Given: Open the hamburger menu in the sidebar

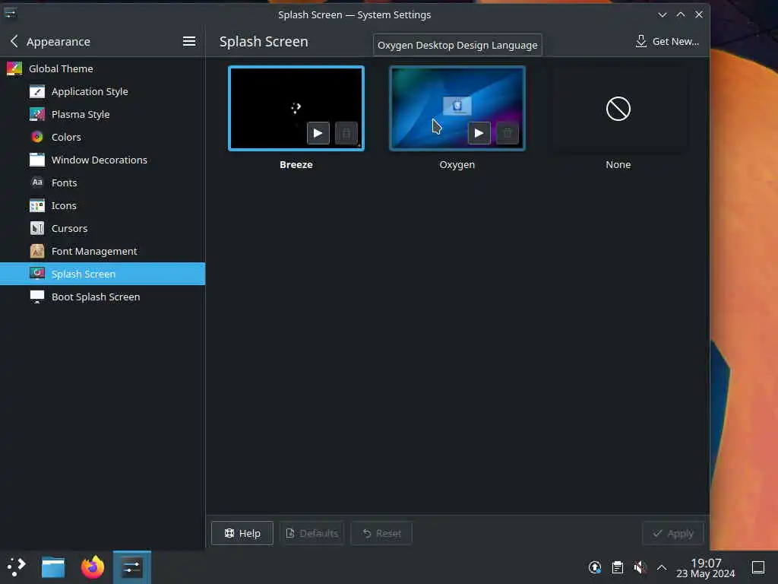Looking at the screenshot, I should point(189,42).
